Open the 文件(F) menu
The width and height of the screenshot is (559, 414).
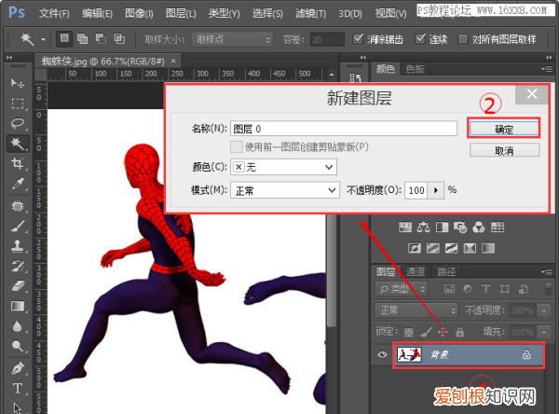click(54, 14)
